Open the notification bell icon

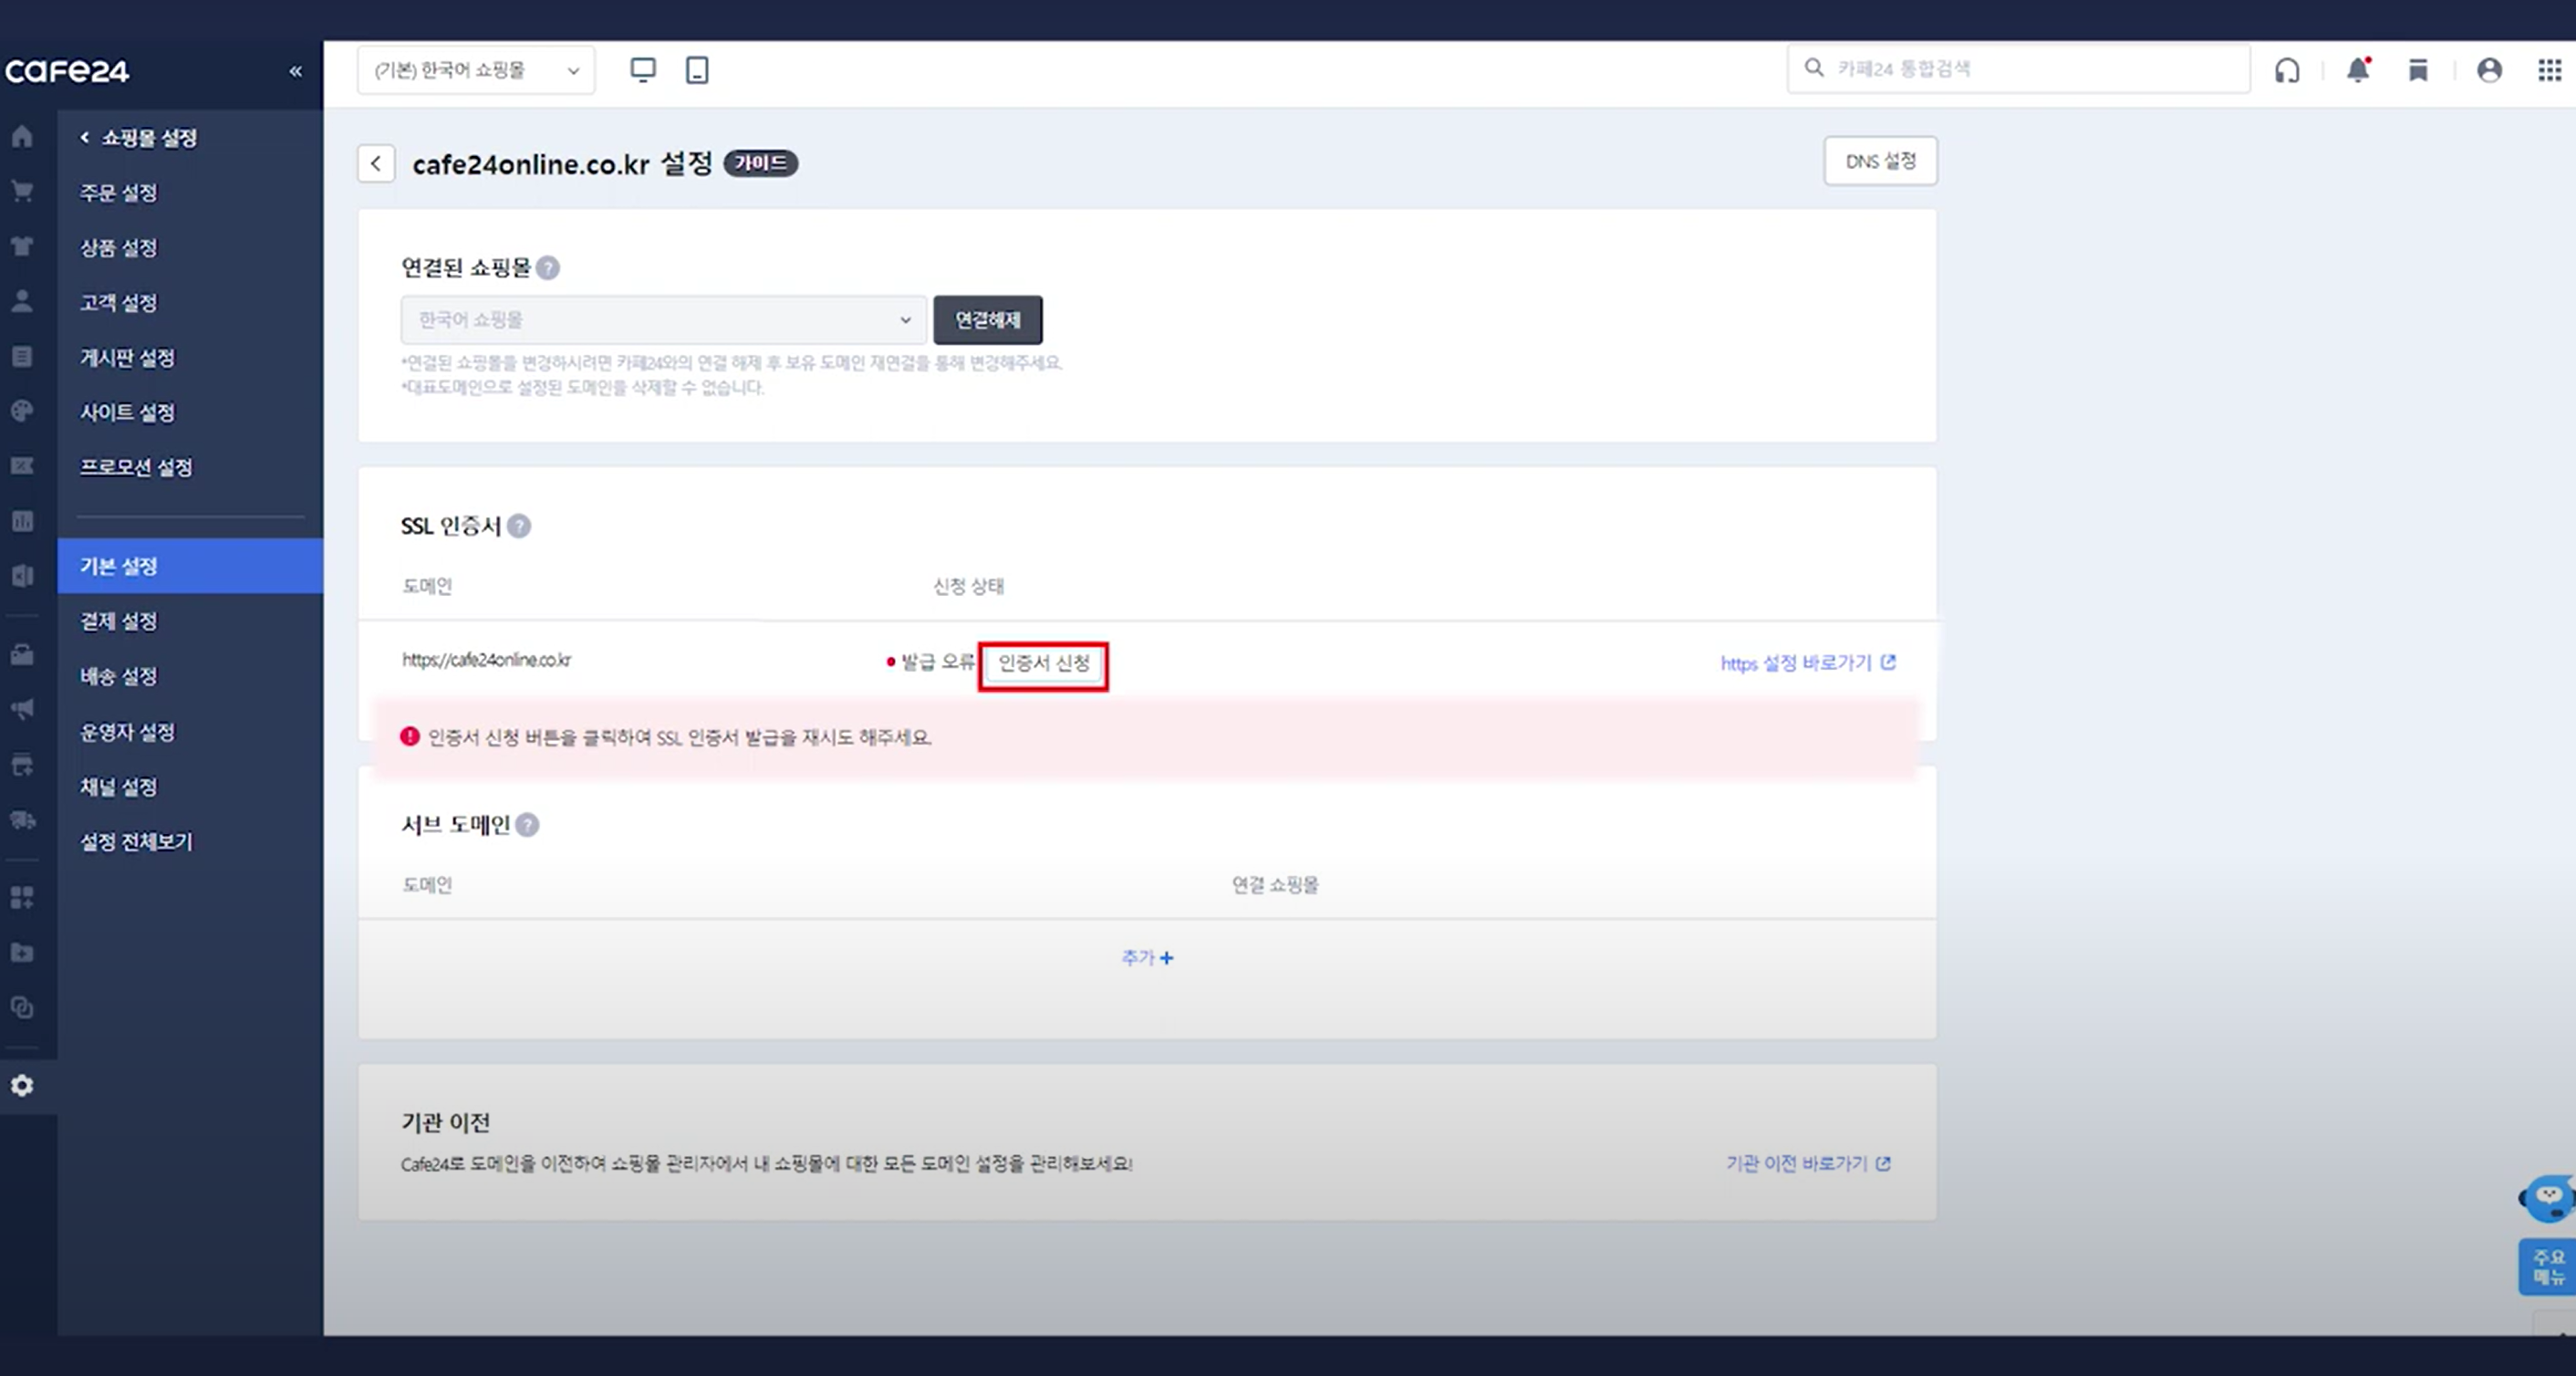[x=2358, y=70]
